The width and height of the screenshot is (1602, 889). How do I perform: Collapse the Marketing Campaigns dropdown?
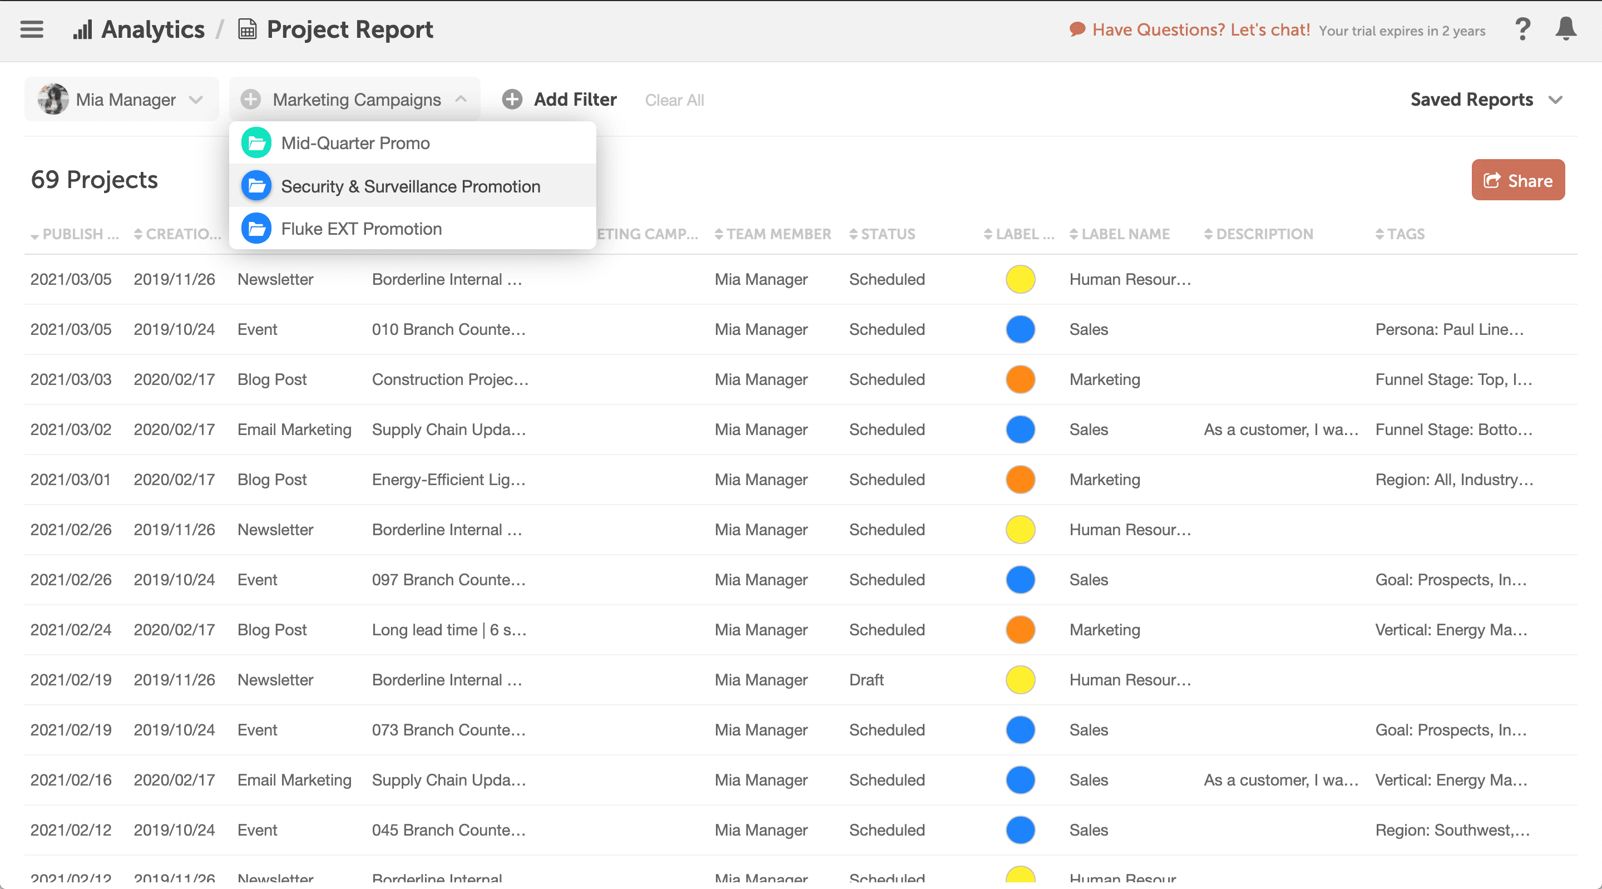click(461, 100)
